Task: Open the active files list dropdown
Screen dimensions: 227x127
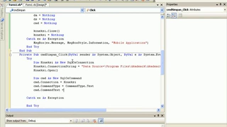Action: point(157,5)
